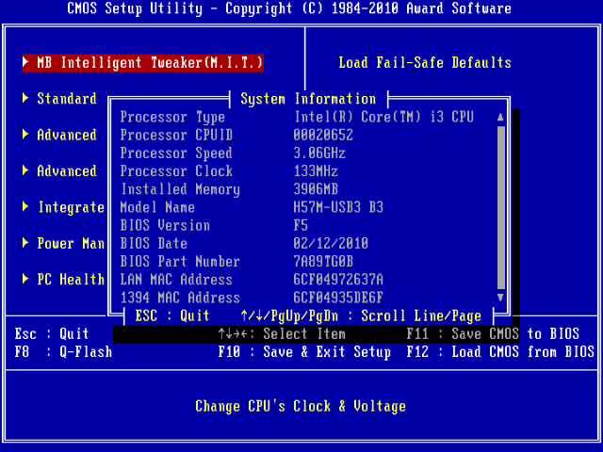Click Scroll Line/Page hint in dialog footer
Screen dimensions: 603x452
click(x=421, y=316)
